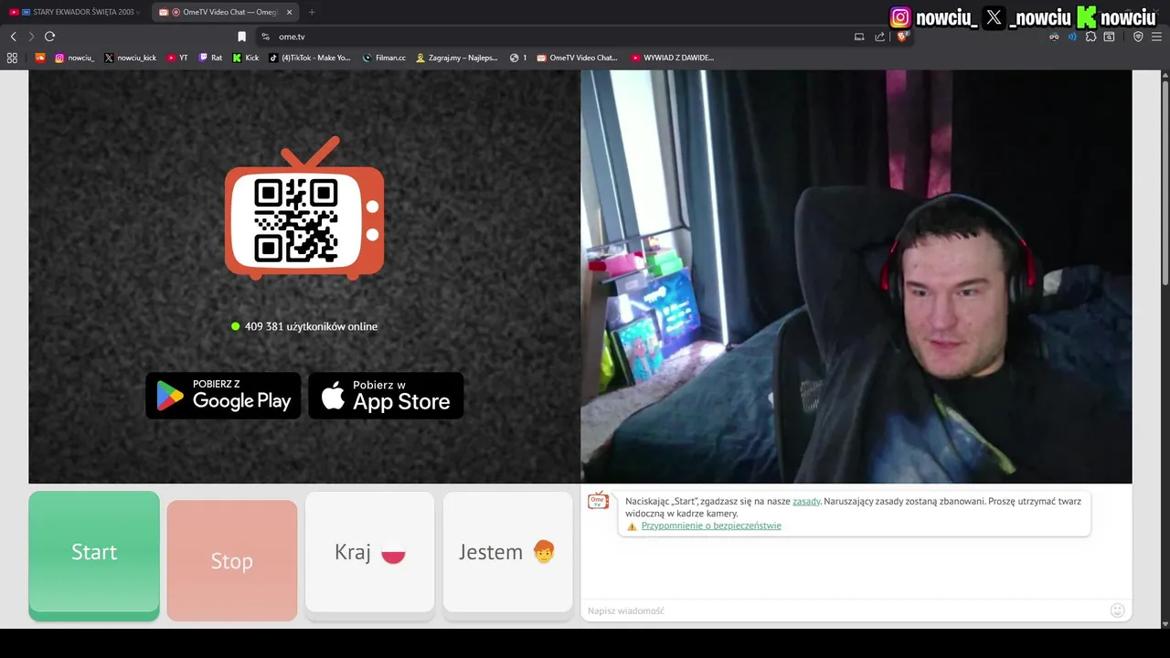1170x658 pixels.
Task: Click the OmeTV avatar icon in chat
Action: [598, 500]
